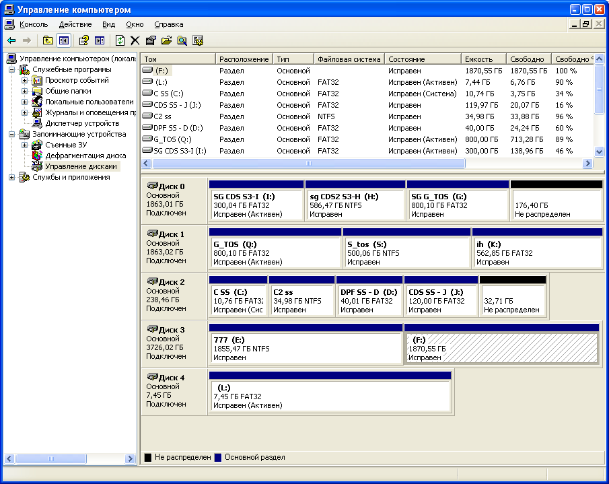Open the Действие menu
609x484 pixels.
(75, 24)
